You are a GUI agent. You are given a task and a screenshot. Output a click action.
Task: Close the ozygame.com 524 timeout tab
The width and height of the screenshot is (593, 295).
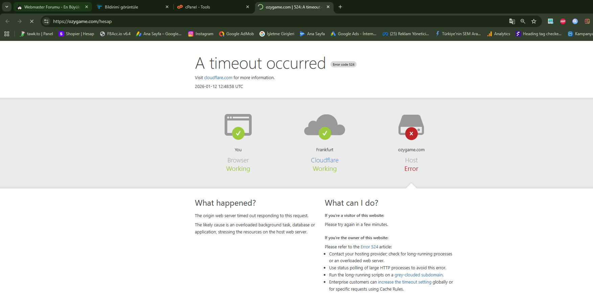point(328,7)
